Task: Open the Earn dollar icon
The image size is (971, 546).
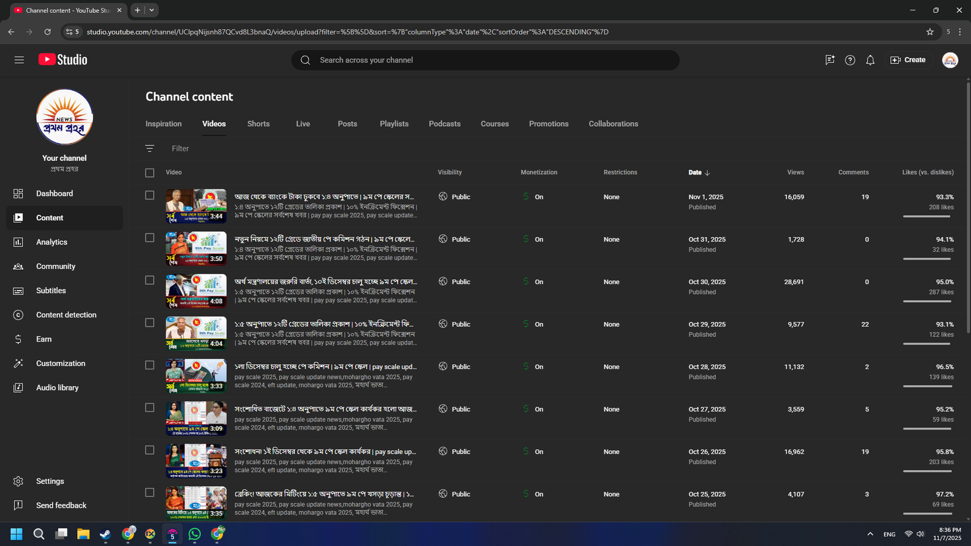Action: 18,339
